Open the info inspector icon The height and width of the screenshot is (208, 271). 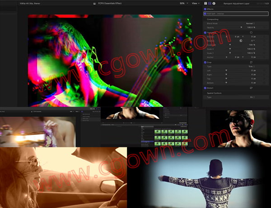[x=214, y=3]
